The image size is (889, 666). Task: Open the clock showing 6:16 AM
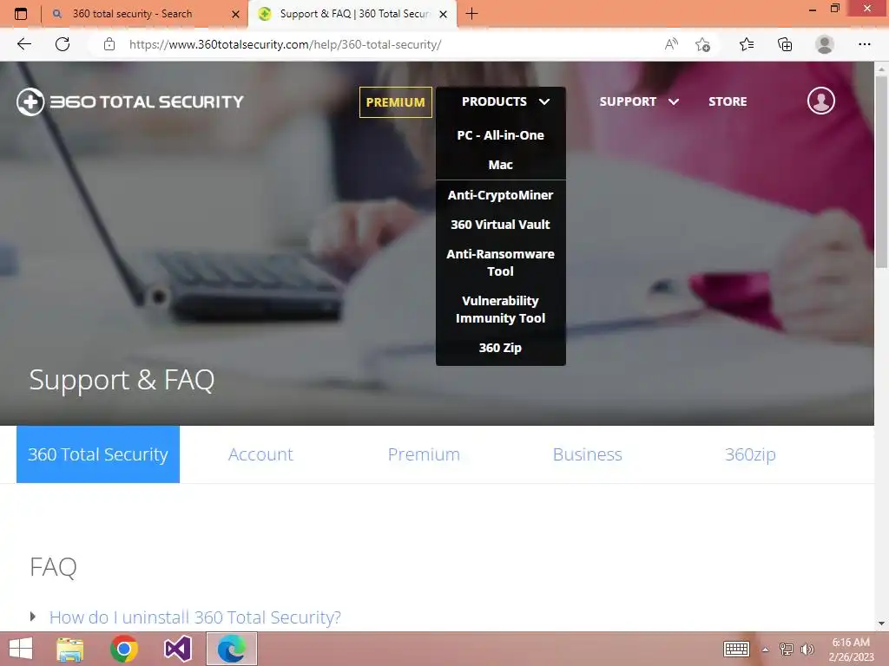coord(851,650)
